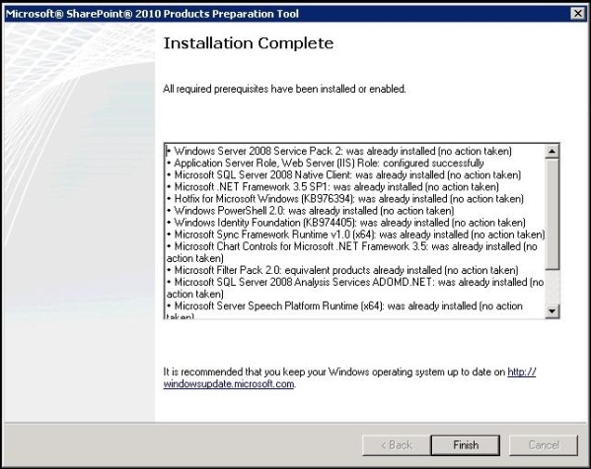
Task: Select the Microsoft Sync Framework Runtime entry
Action: (x=356, y=234)
